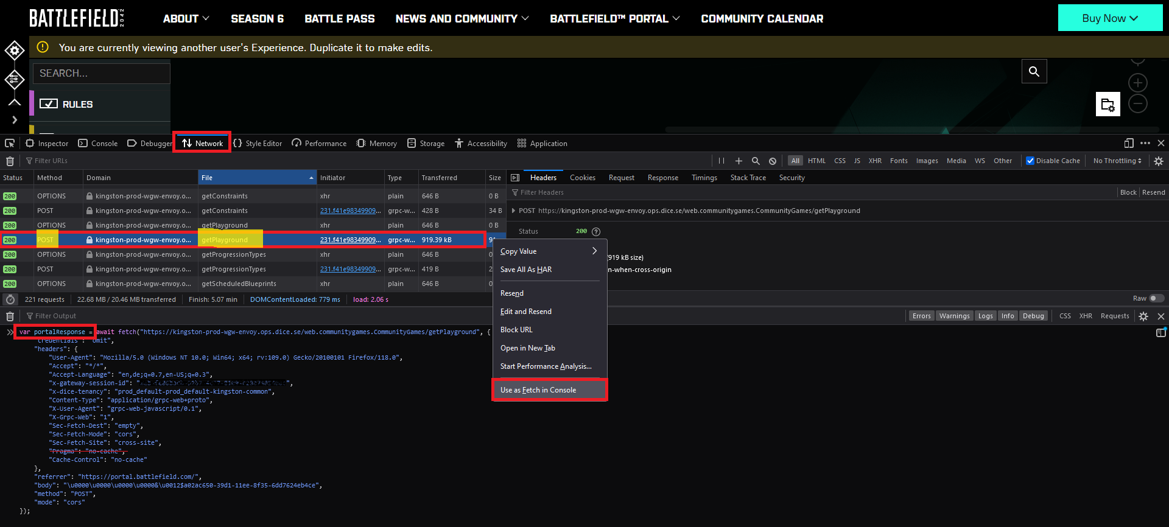Viewport: 1169px width, 527px height.
Task: Clear network requests with trash icon
Action: (x=10, y=161)
